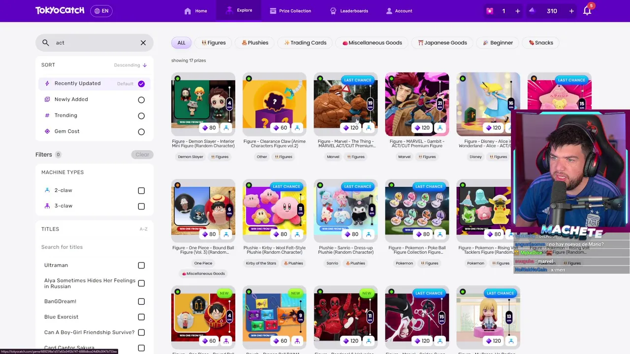Image resolution: width=630 pixels, height=354 pixels.
Task: Check the Alya Sometimes Hides Her Feelings filter
Action: 141,283
